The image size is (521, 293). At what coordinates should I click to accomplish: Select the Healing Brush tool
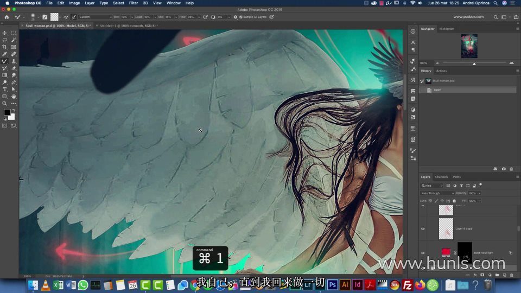point(14,54)
